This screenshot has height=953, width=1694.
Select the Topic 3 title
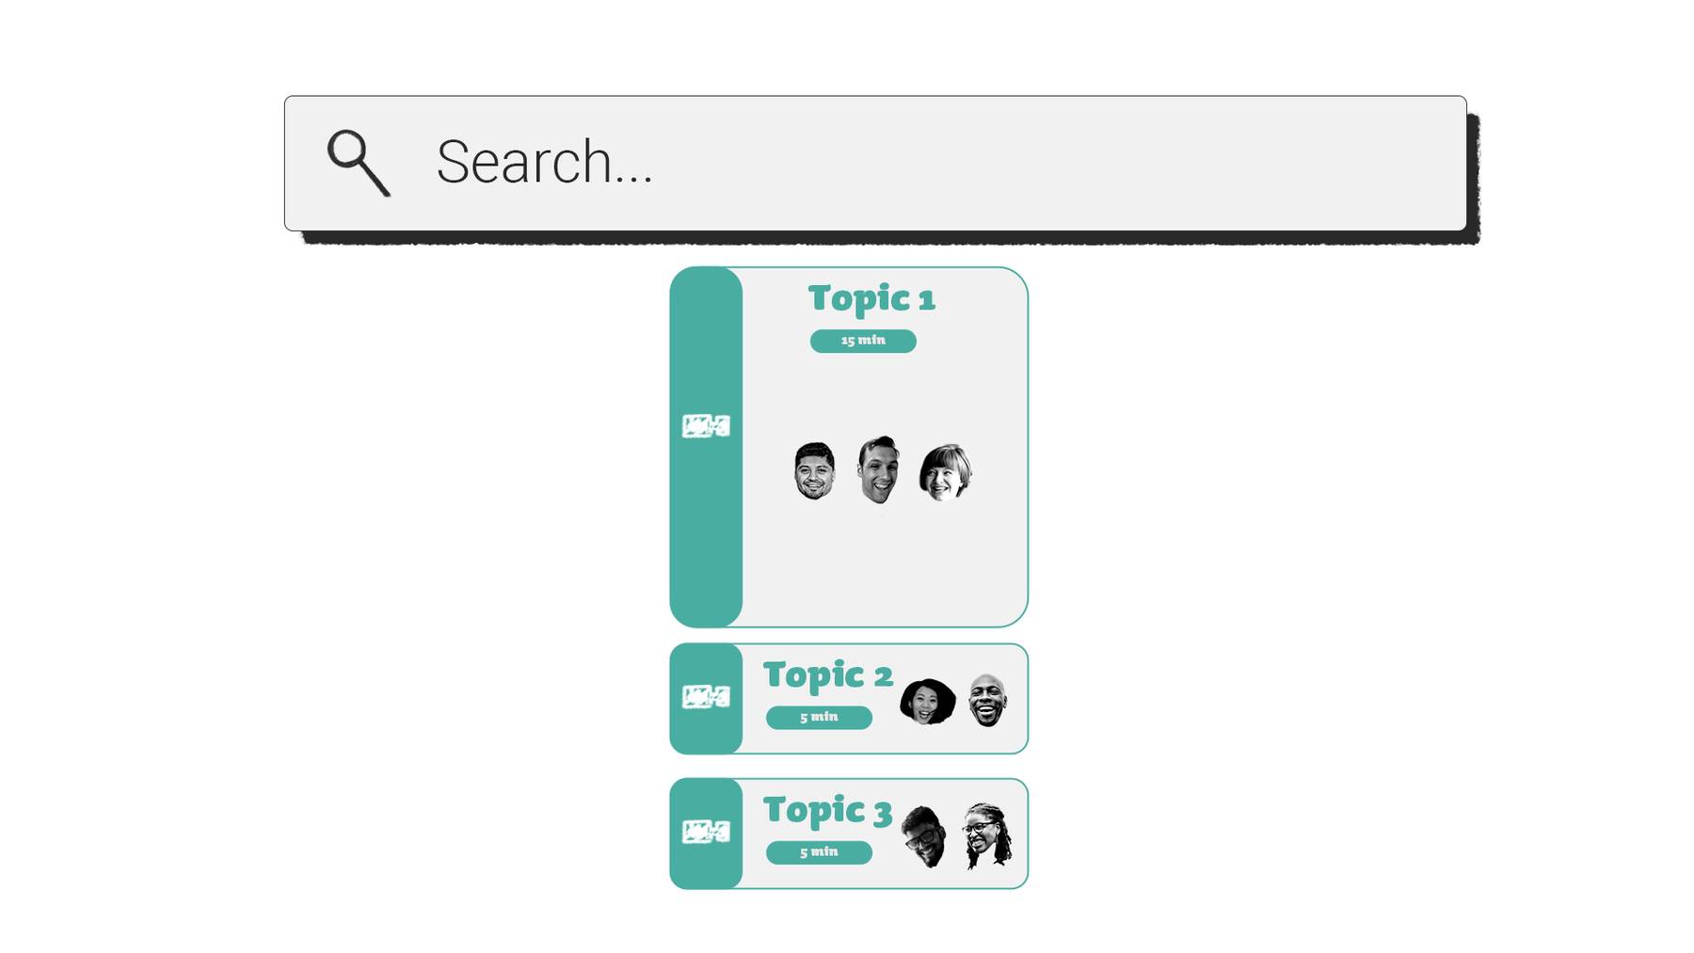pos(827,810)
